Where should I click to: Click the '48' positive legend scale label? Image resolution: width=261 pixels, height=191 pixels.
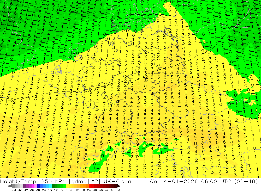point(113,190)
